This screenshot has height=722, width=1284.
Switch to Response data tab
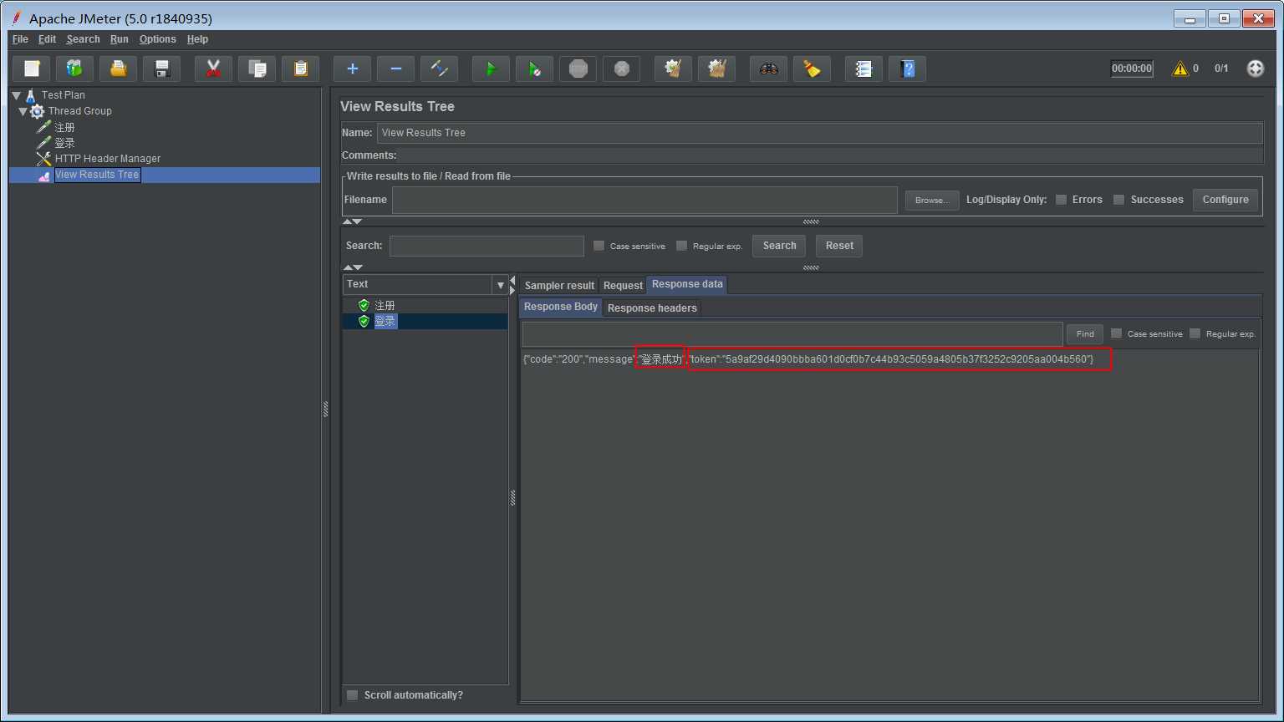click(x=687, y=284)
